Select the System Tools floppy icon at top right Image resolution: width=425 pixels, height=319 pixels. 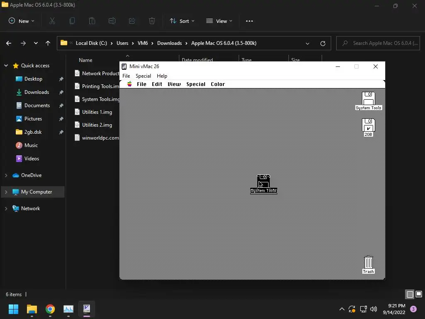point(369,101)
